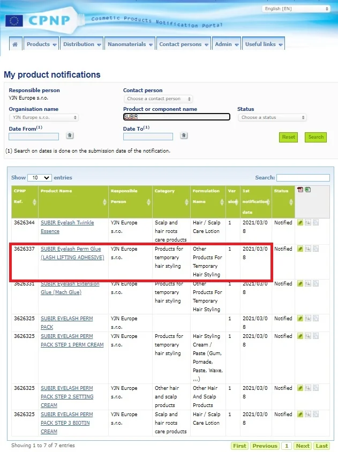Select page 1 in pagination
This screenshot has width=338, height=452.
click(x=287, y=446)
